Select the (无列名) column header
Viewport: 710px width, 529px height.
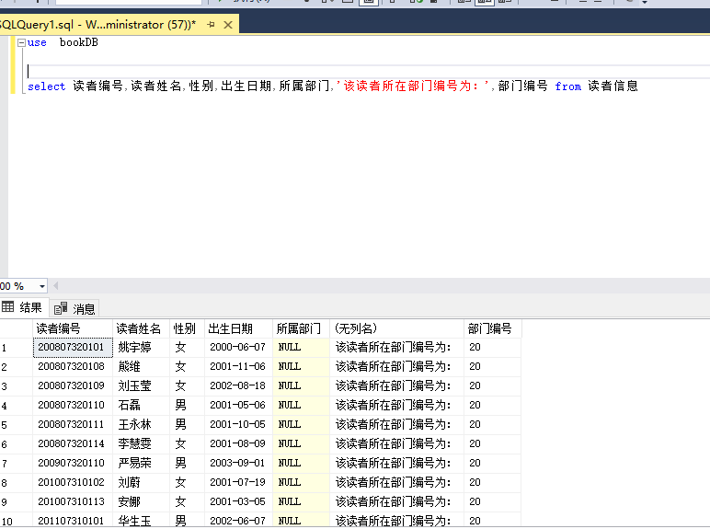(x=397, y=328)
